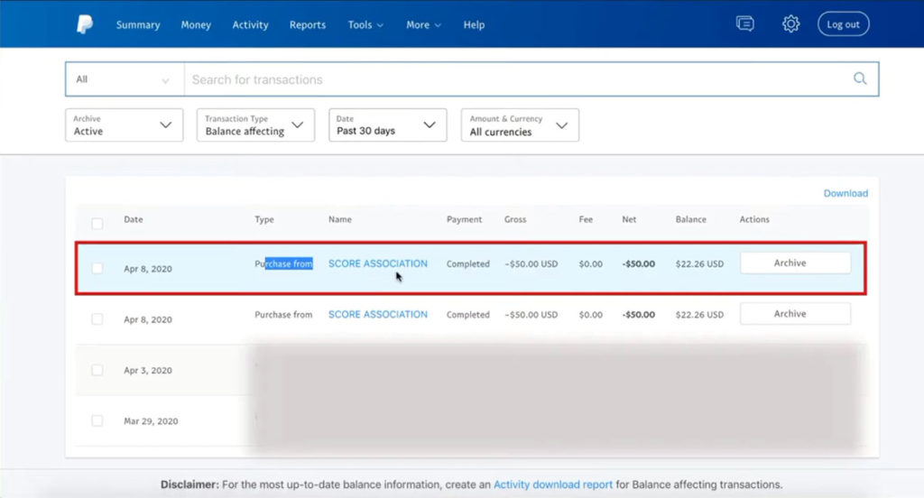The width and height of the screenshot is (924, 498).
Task: Open the All category dropdown
Action: (x=125, y=79)
